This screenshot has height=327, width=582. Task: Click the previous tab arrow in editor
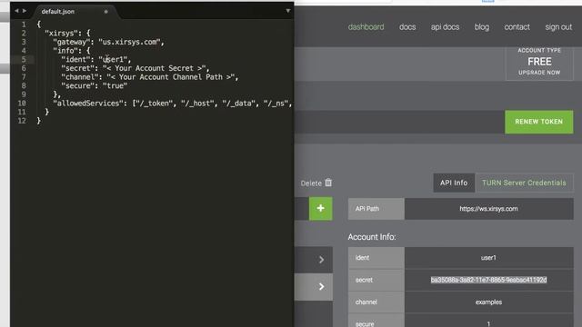click(x=16, y=11)
